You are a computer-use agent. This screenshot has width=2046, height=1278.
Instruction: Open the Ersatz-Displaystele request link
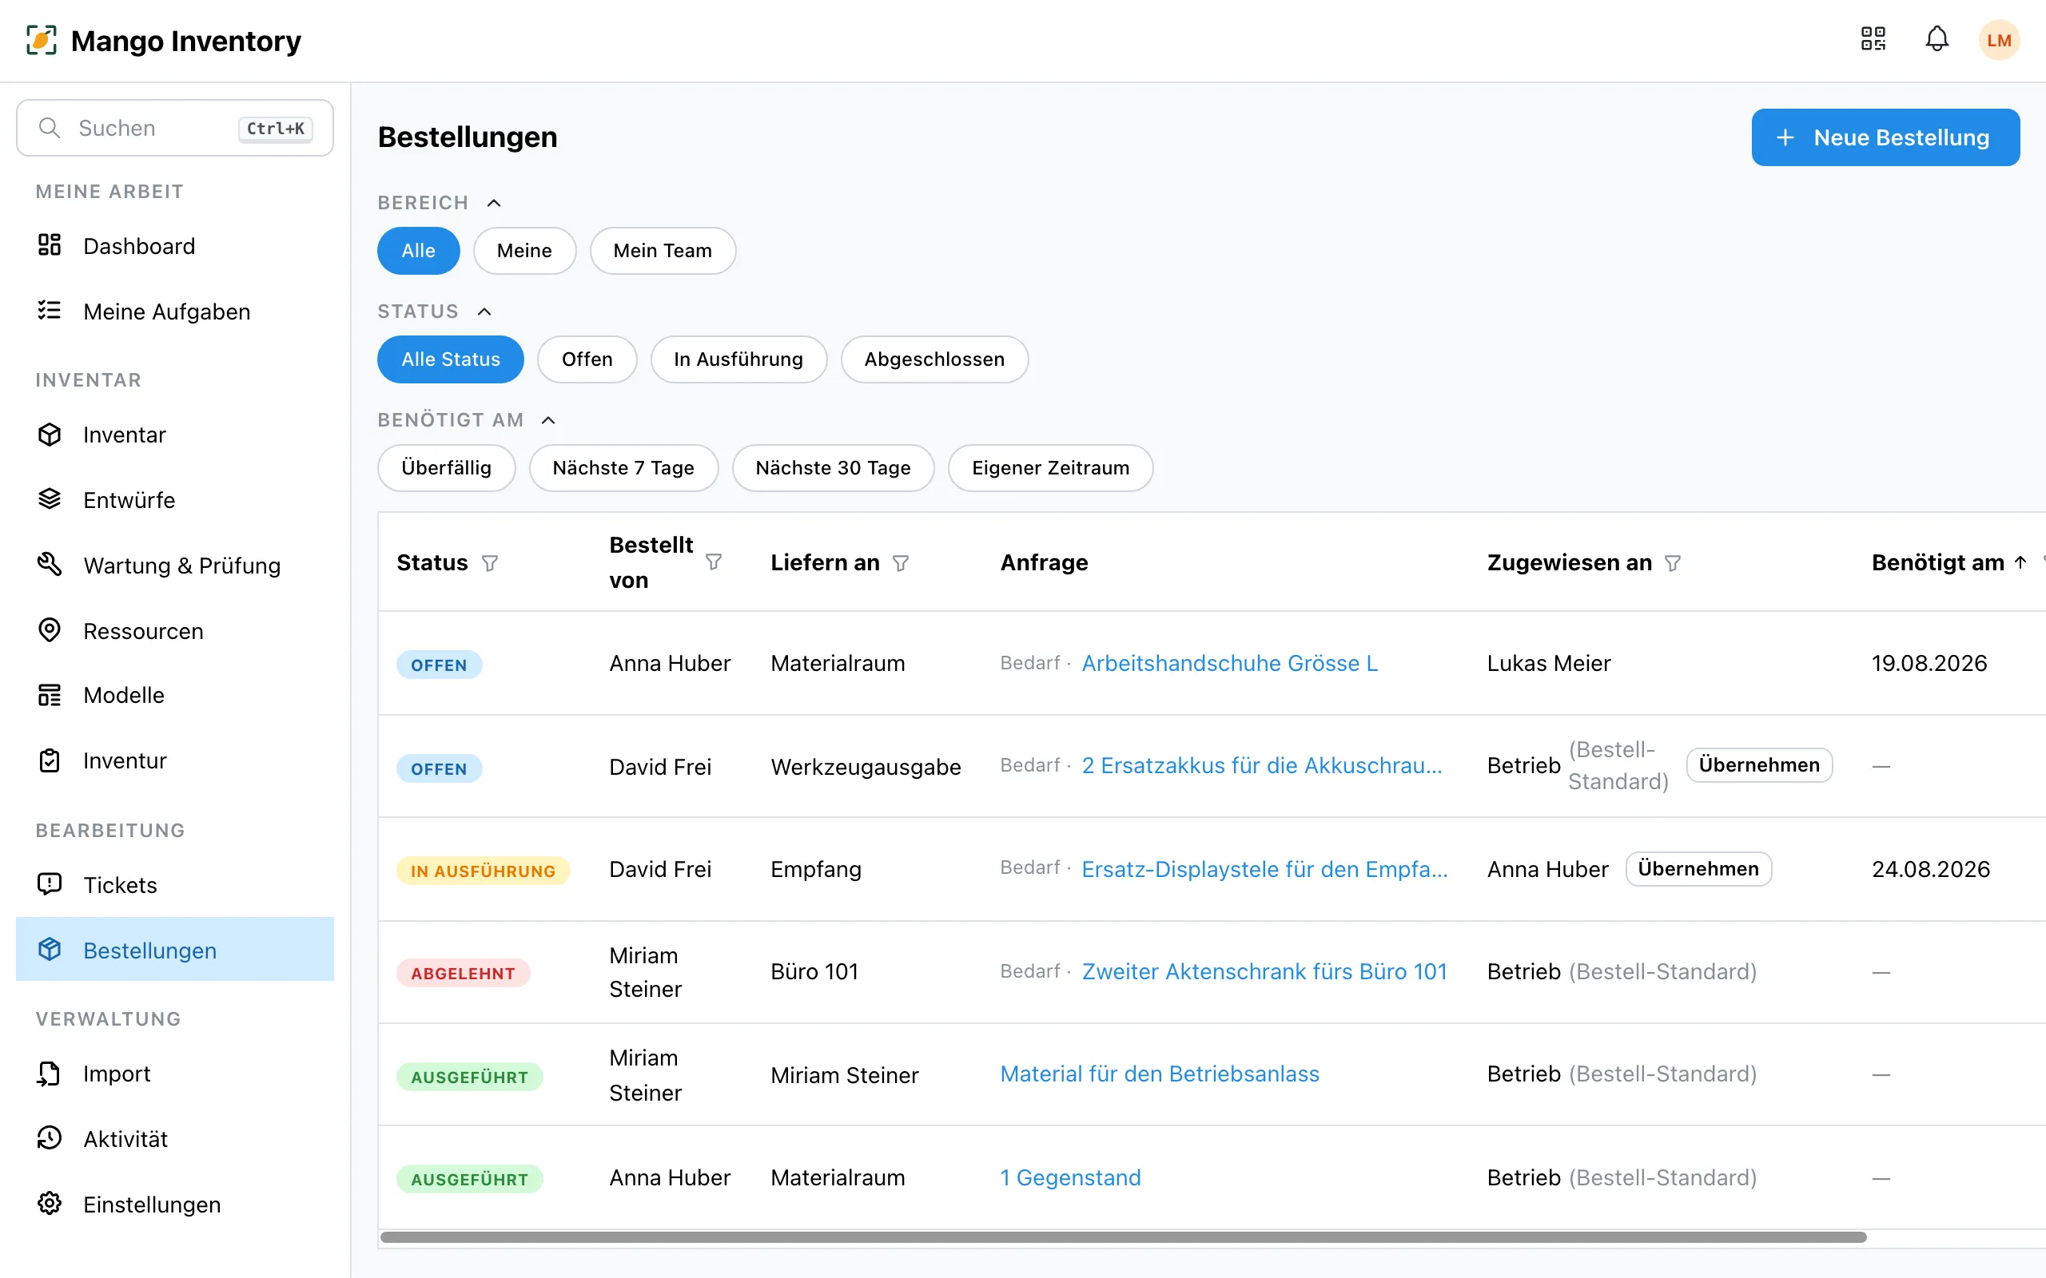(x=1264, y=870)
